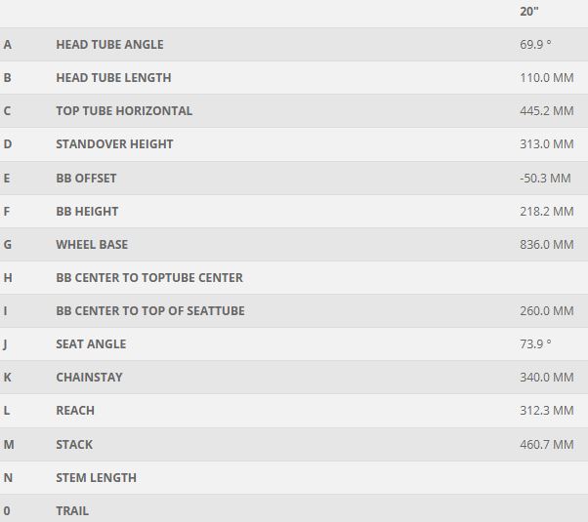Select the BB HEIGHT row label
Viewport: 588px width, 522px height.
pos(87,212)
